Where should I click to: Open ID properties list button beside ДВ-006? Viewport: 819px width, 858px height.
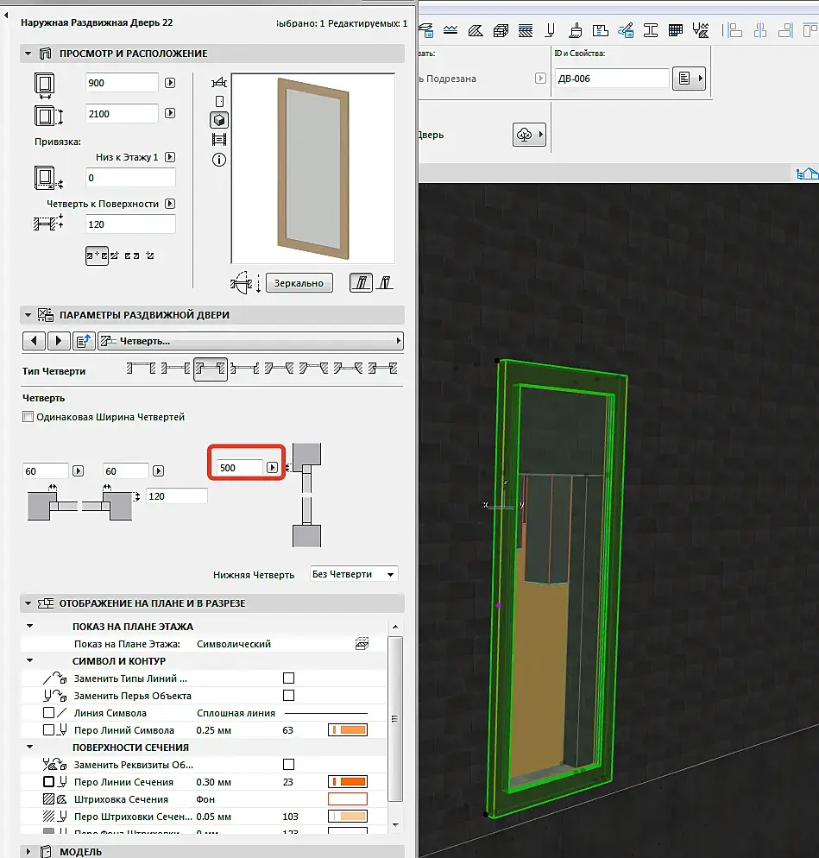[689, 79]
